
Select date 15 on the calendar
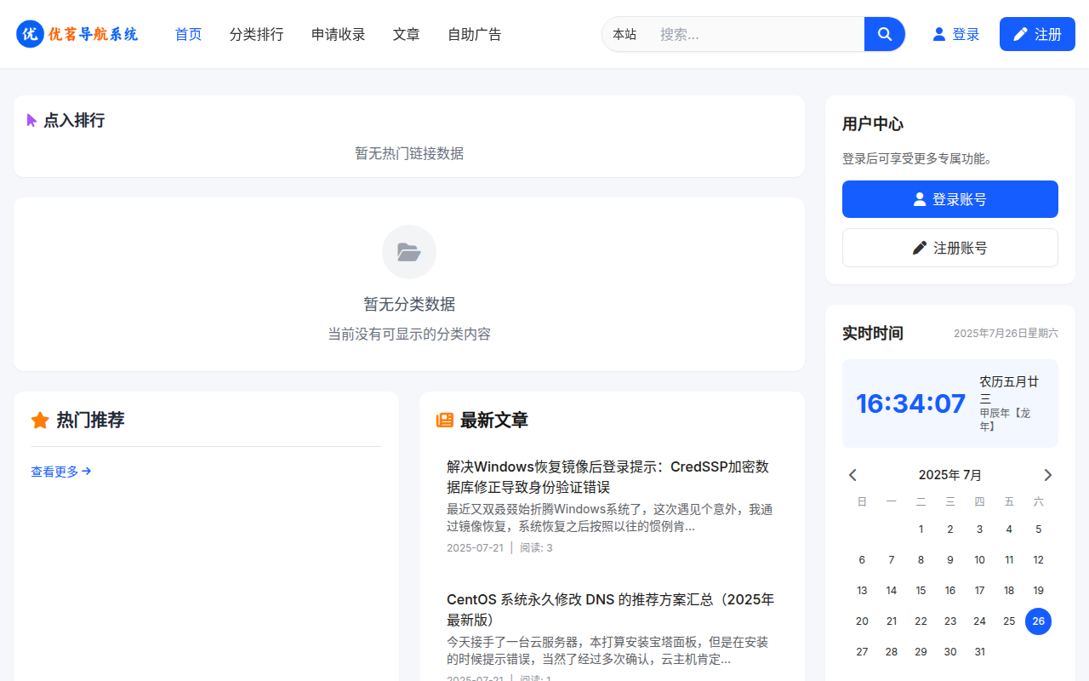click(x=921, y=590)
